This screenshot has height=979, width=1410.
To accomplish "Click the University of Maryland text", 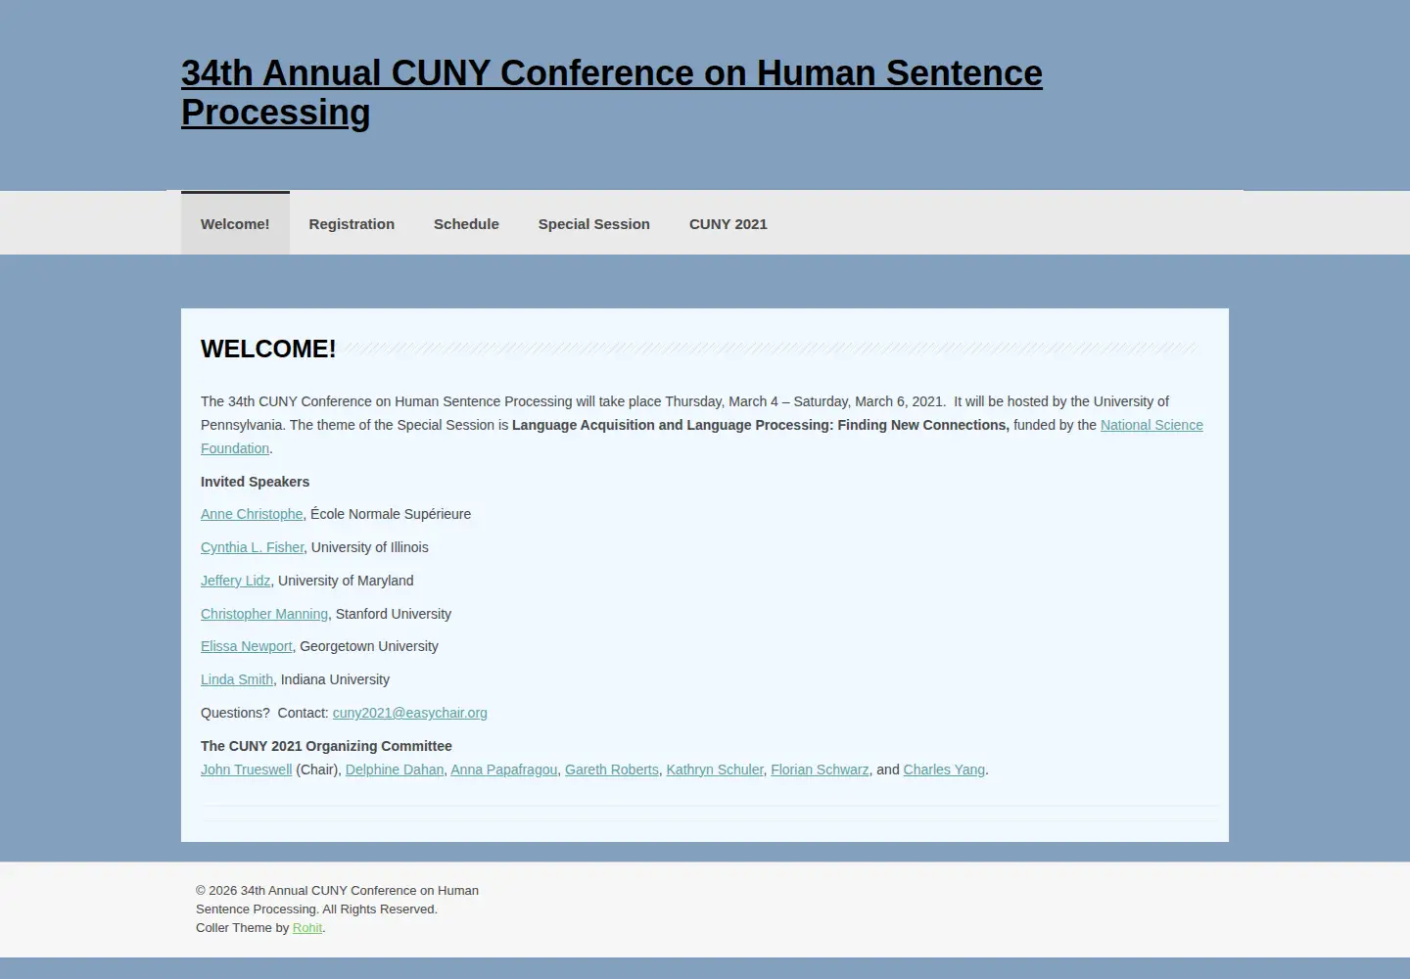I will pos(346,581).
